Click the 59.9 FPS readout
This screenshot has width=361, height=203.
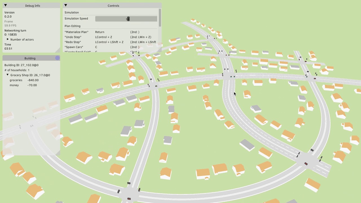[10, 26]
